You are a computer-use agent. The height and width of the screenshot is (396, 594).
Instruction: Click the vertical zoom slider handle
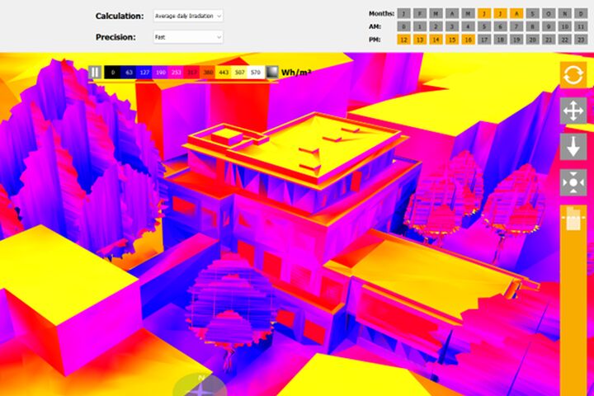point(573,218)
